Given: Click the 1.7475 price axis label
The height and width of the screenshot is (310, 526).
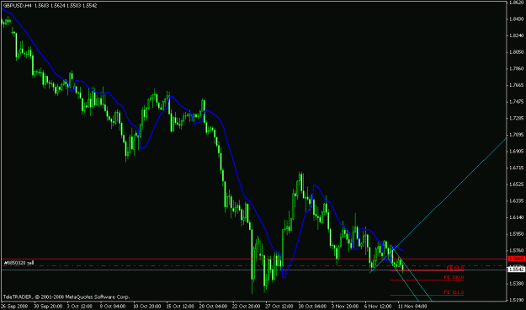Looking at the screenshot, I should tap(517, 101).
